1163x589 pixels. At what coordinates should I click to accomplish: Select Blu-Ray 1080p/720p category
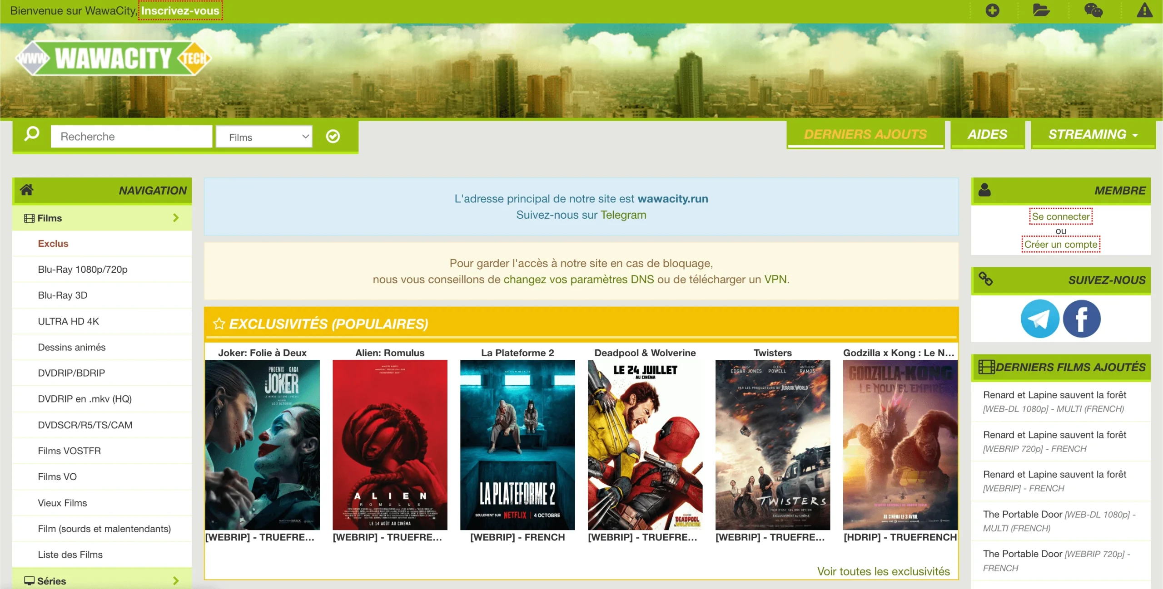coord(83,270)
